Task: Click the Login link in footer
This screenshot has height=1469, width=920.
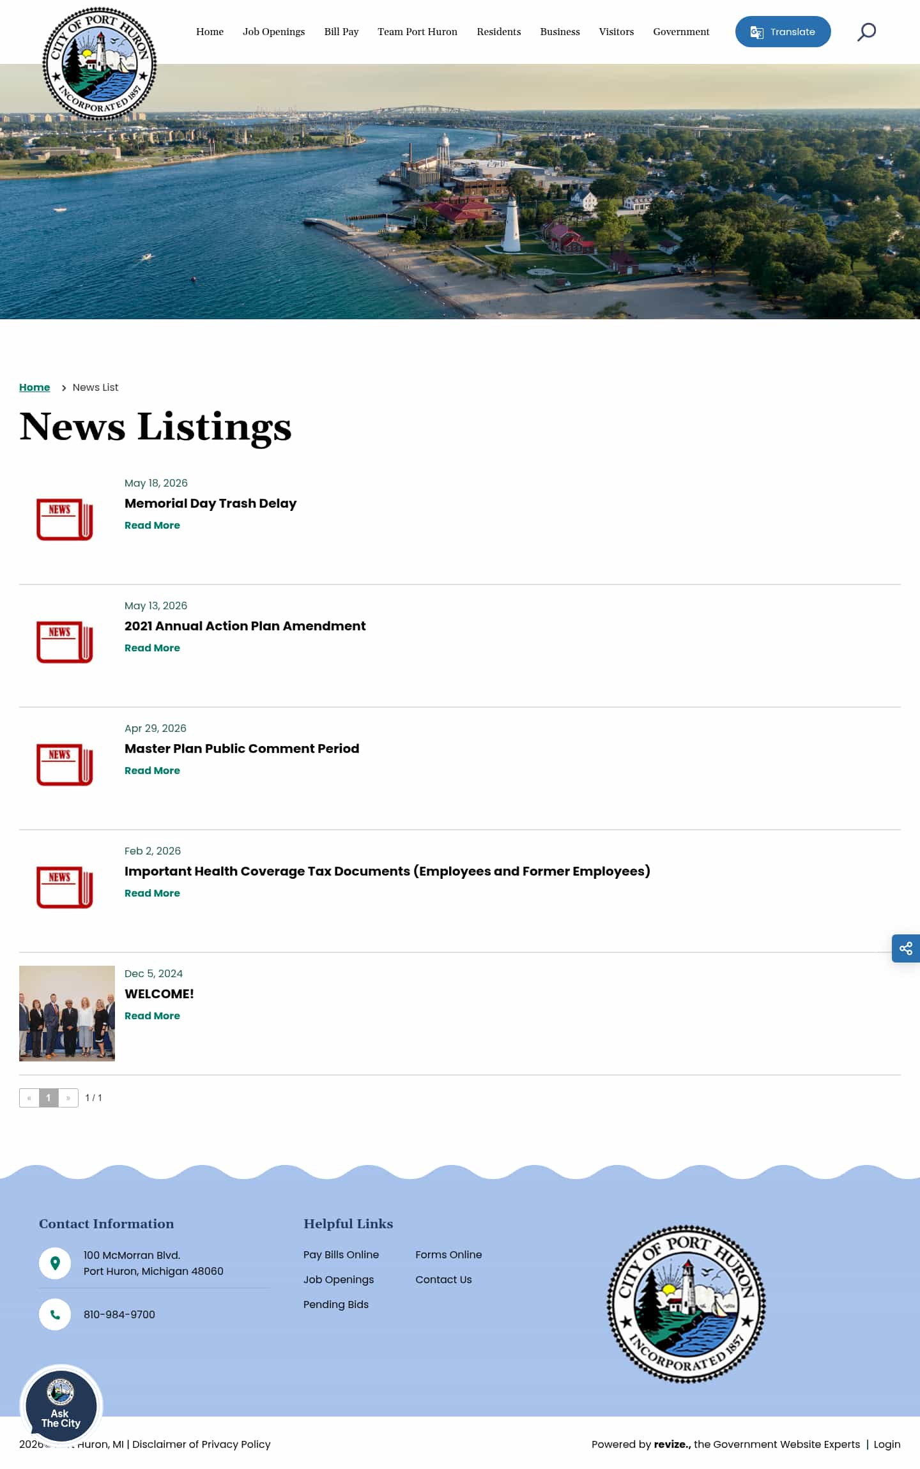Action: (887, 1444)
